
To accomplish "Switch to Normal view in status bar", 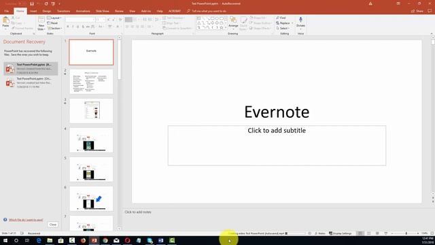I will (x=360, y=233).
